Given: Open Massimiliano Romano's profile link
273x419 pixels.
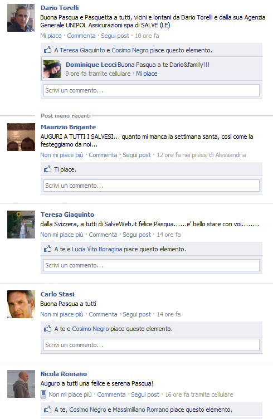Looking at the screenshot, I should pyautogui.click(x=140, y=410).
